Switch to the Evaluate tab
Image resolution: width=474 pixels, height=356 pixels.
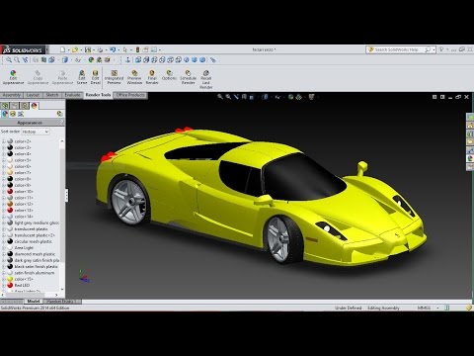[72, 95]
